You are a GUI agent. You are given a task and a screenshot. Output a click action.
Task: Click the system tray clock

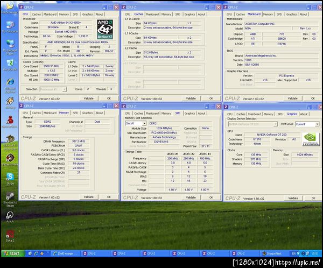click(x=315, y=253)
